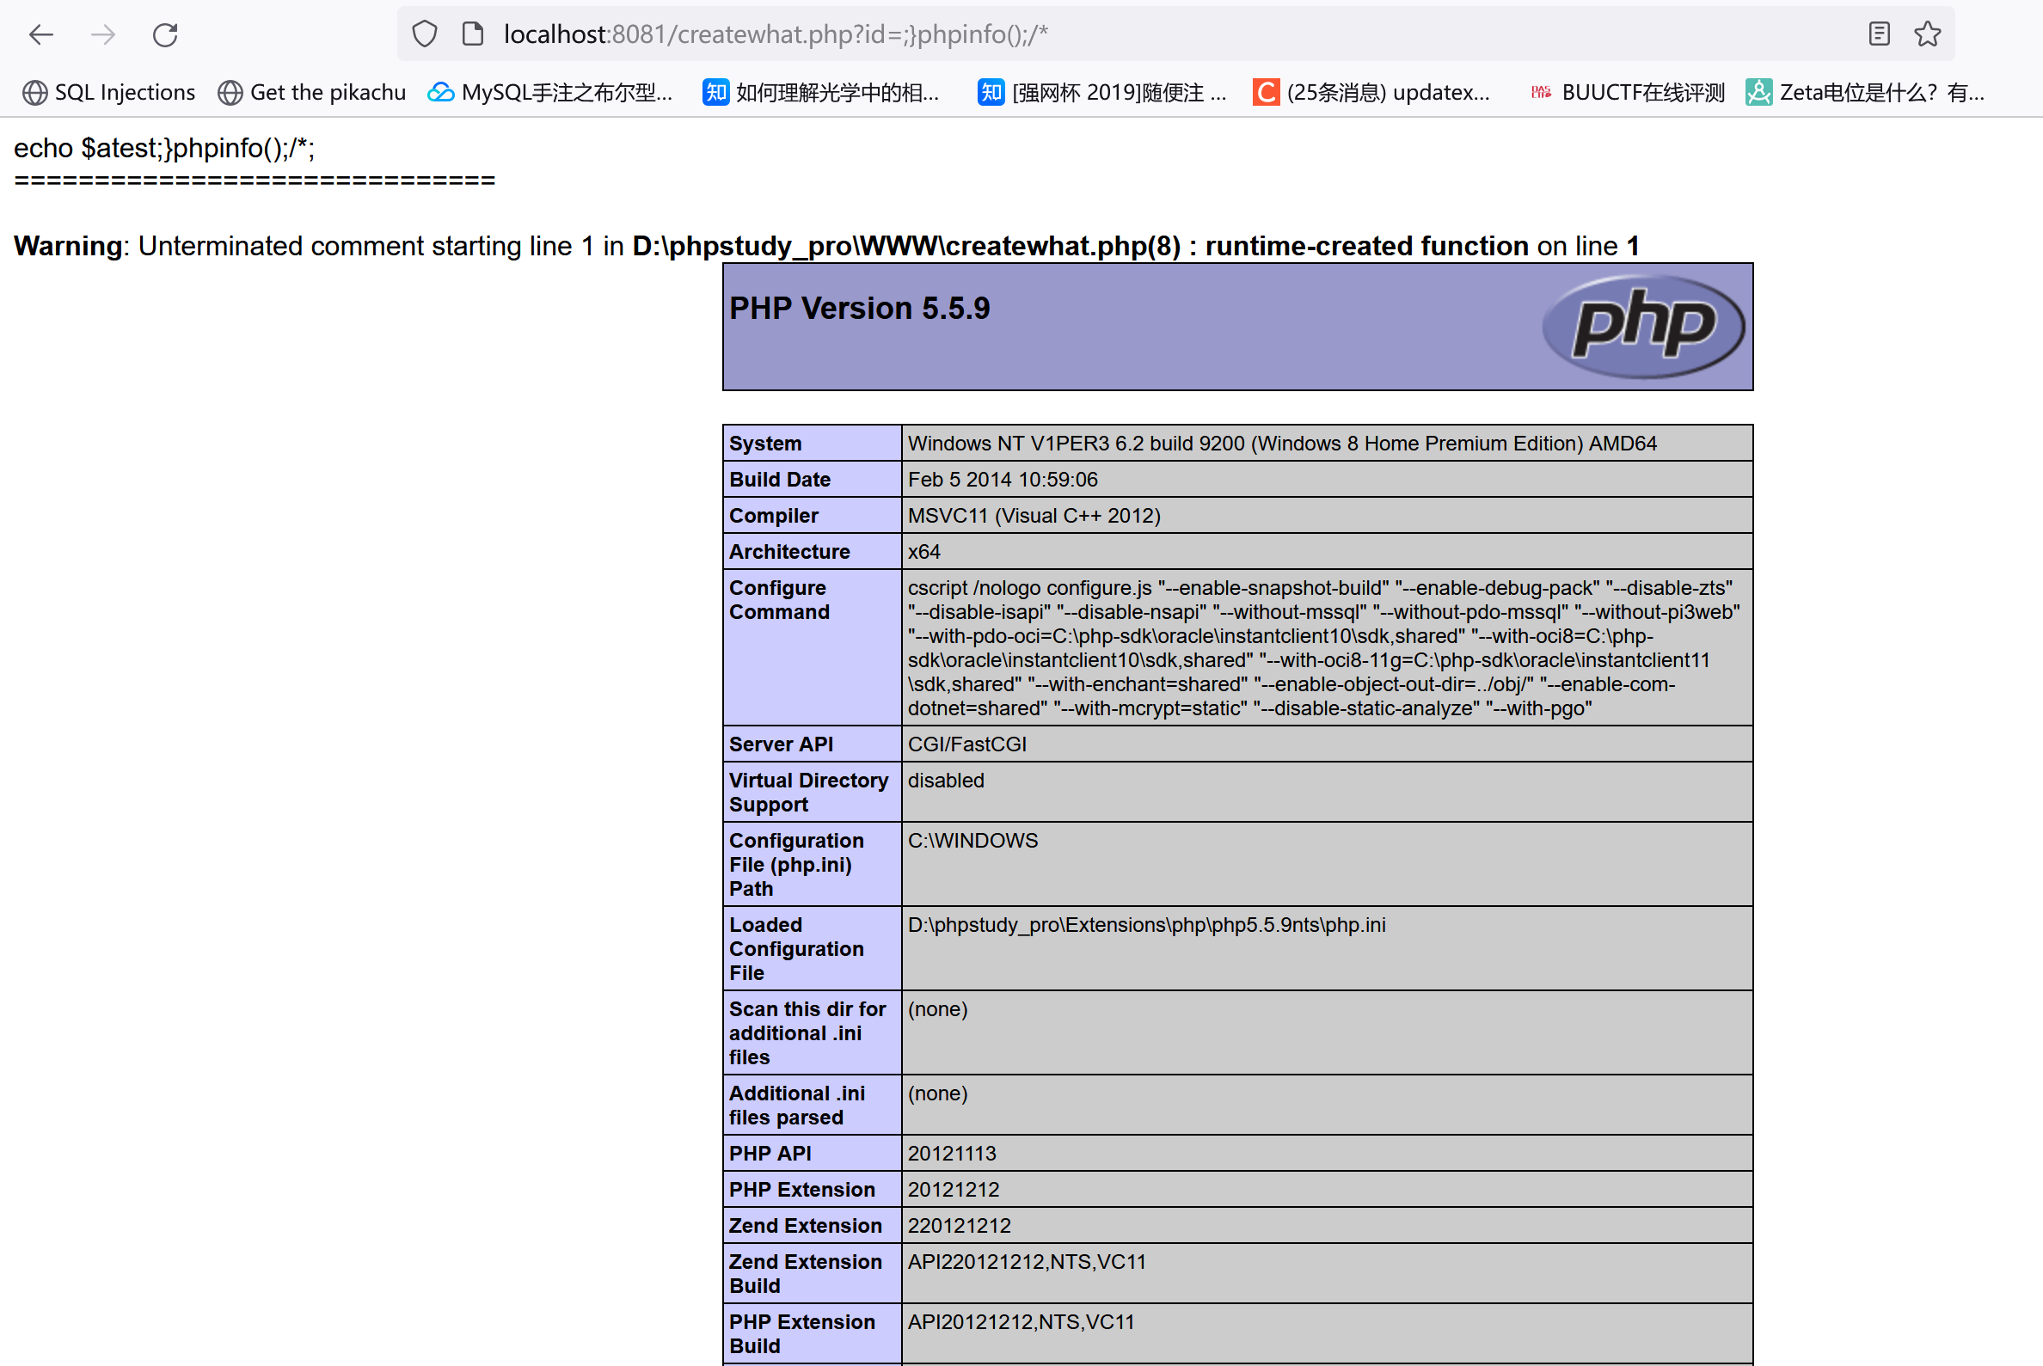Click the cloud icon of MySQL bookmark
The image size is (2043, 1366).
pyautogui.click(x=441, y=92)
